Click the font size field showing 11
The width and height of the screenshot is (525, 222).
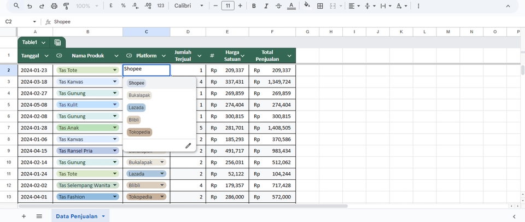[x=227, y=6]
